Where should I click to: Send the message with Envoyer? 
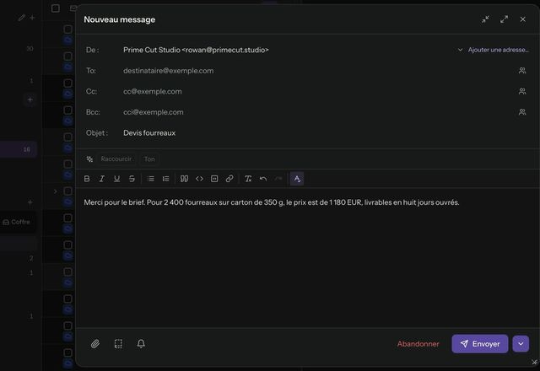click(480, 344)
